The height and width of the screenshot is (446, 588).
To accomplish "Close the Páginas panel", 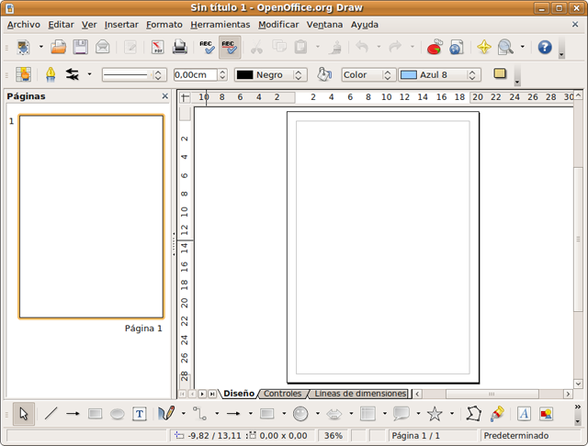I will coord(165,96).
